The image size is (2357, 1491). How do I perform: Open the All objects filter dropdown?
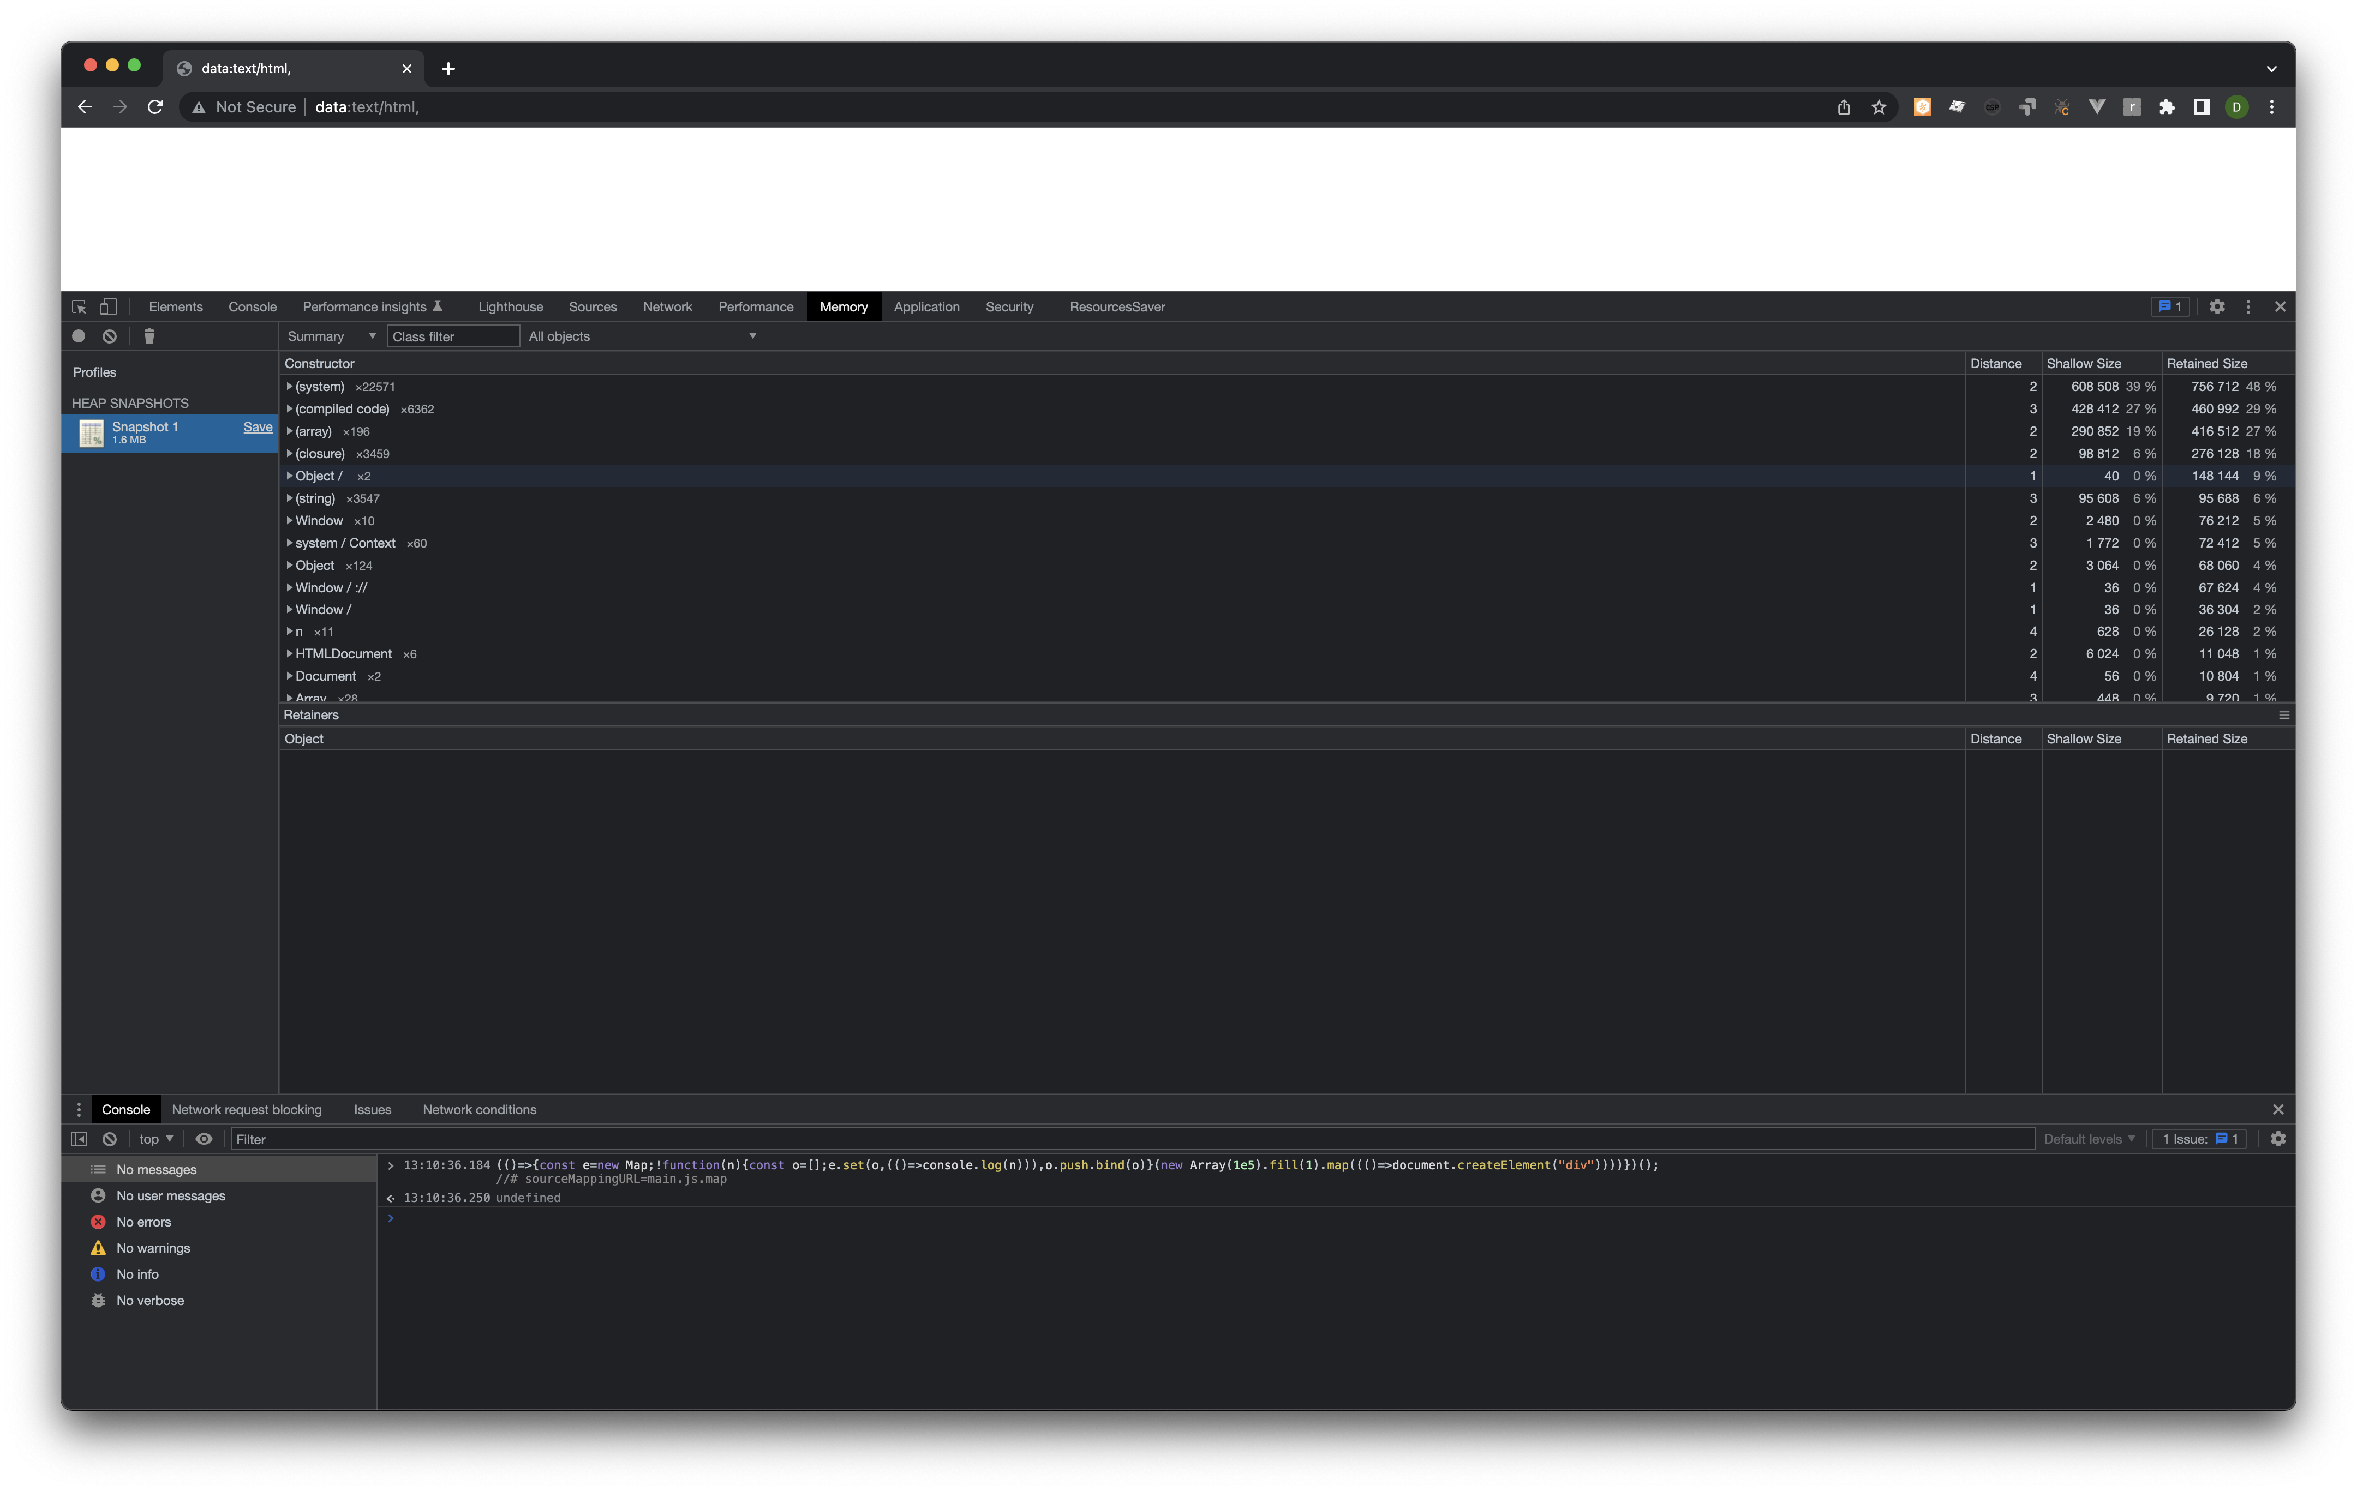click(x=642, y=335)
